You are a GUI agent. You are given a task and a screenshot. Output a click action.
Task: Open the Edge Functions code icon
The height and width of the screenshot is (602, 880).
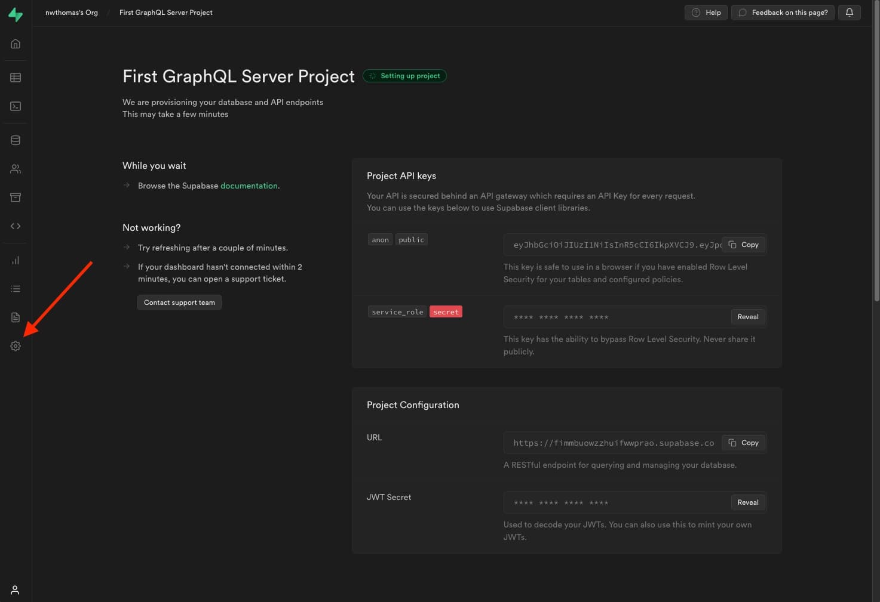point(16,226)
